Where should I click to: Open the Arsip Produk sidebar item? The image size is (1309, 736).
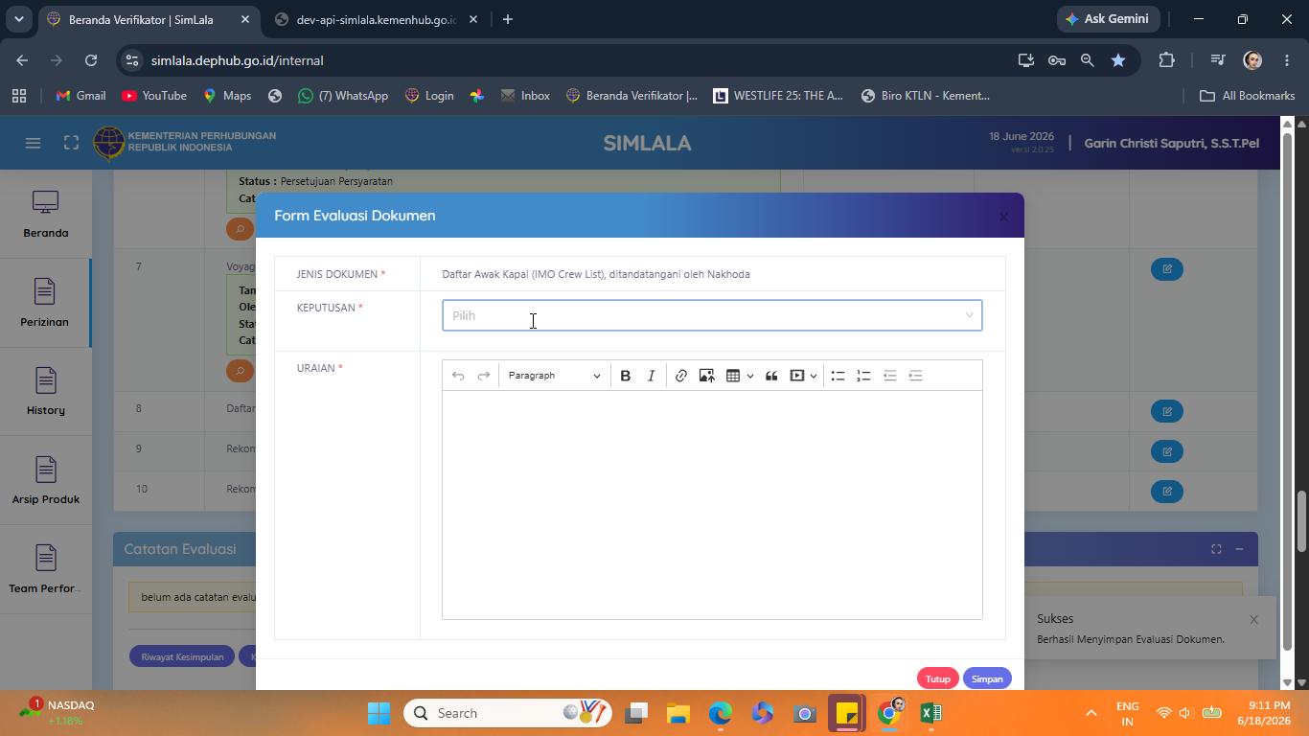(x=46, y=481)
